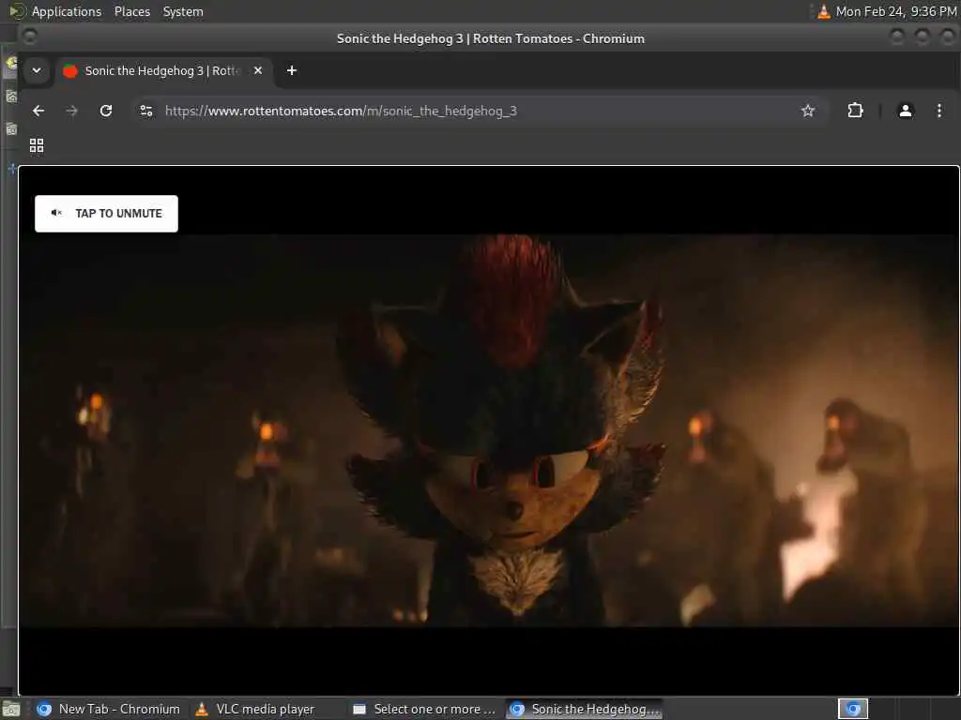Open the Places menu
Viewport: 961px width, 720px height.
tap(131, 11)
